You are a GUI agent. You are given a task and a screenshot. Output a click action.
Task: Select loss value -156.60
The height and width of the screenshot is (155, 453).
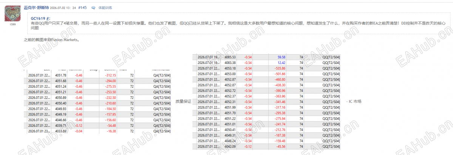coord(110,120)
